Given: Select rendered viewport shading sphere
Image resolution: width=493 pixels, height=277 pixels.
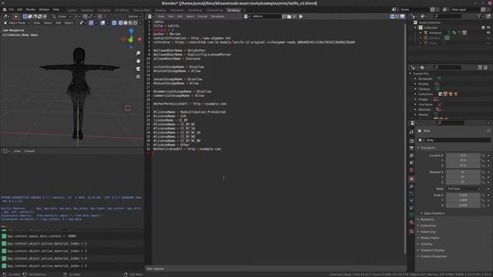Looking at the screenshot, I should [136, 23].
